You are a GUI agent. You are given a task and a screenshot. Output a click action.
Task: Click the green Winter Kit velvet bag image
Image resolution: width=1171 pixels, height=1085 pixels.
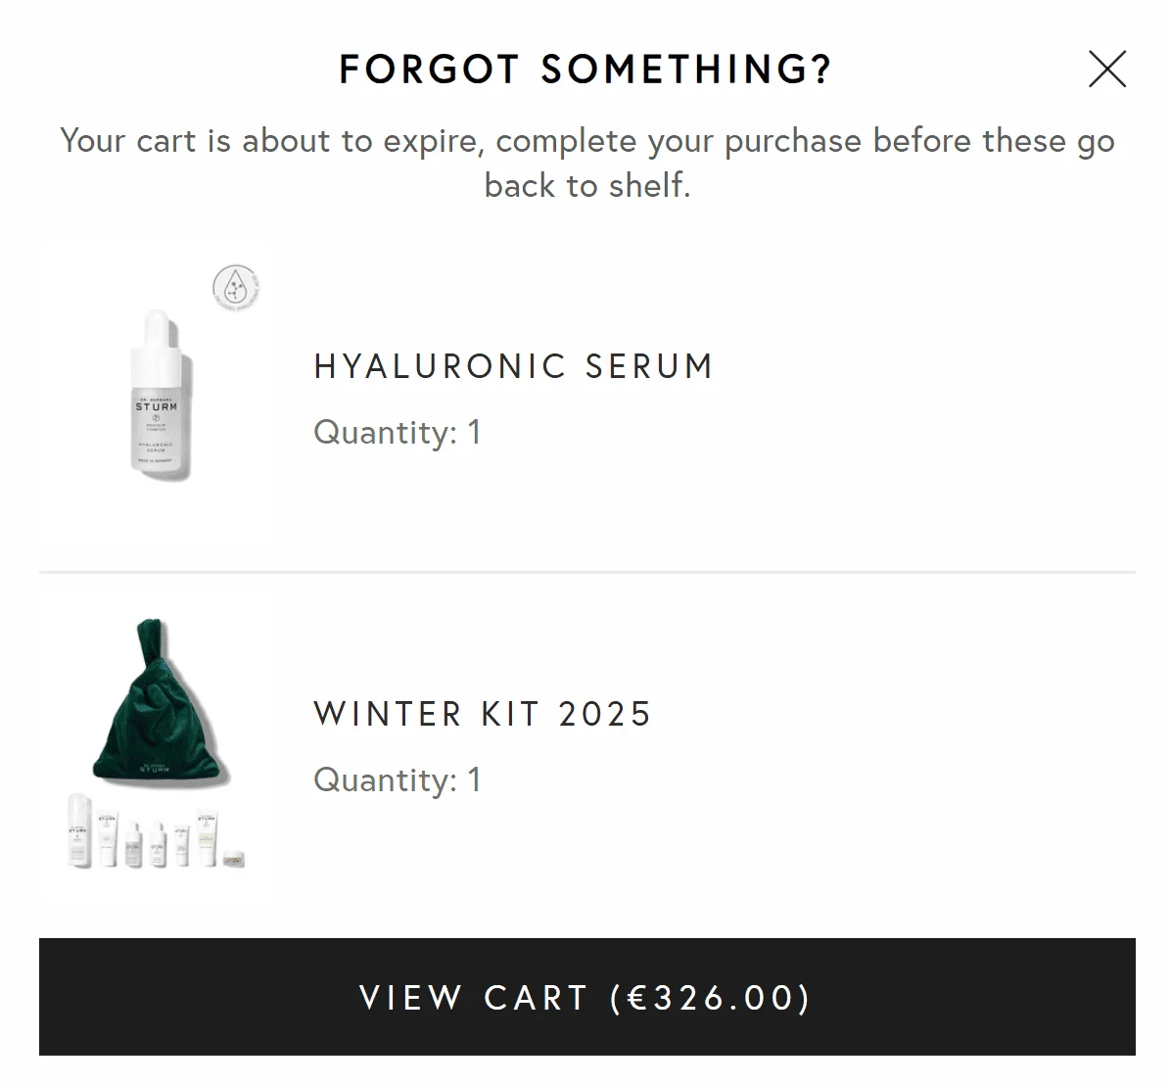click(x=157, y=705)
